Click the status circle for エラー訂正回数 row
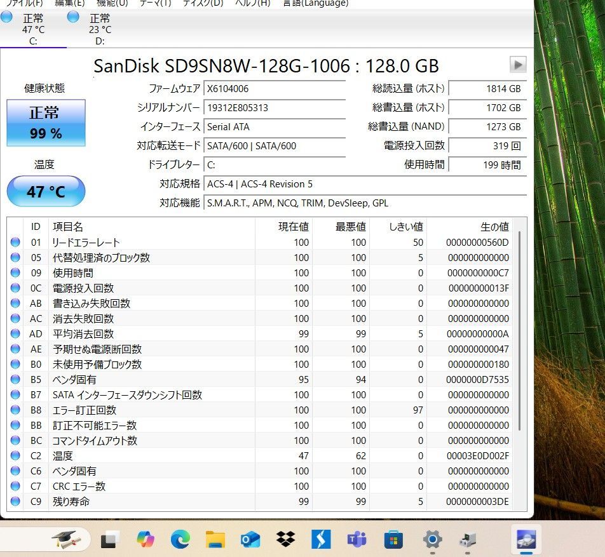Image resolution: width=605 pixels, height=557 pixels. pos(15,410)
